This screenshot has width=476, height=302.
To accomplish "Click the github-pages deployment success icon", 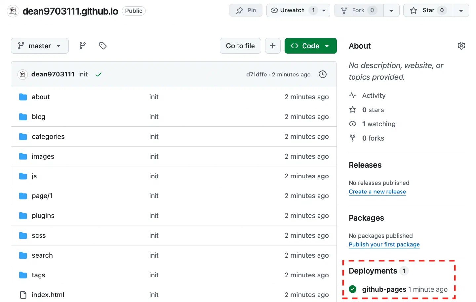I will 353,289.
